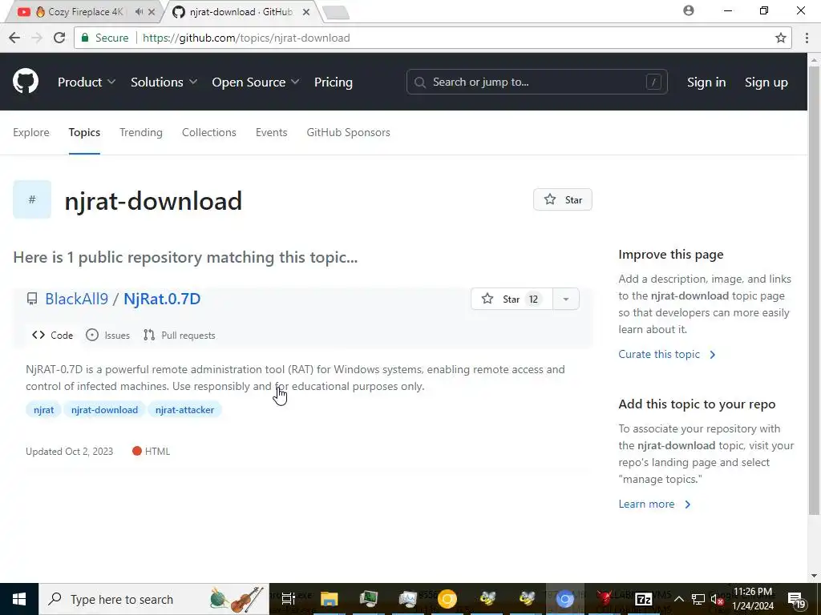The width and height of the screenshot is (821, 615).
Task: Focus the Search or jump to field
Action: [x=536, y=82]
